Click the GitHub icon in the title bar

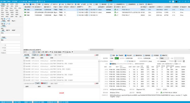40,2
